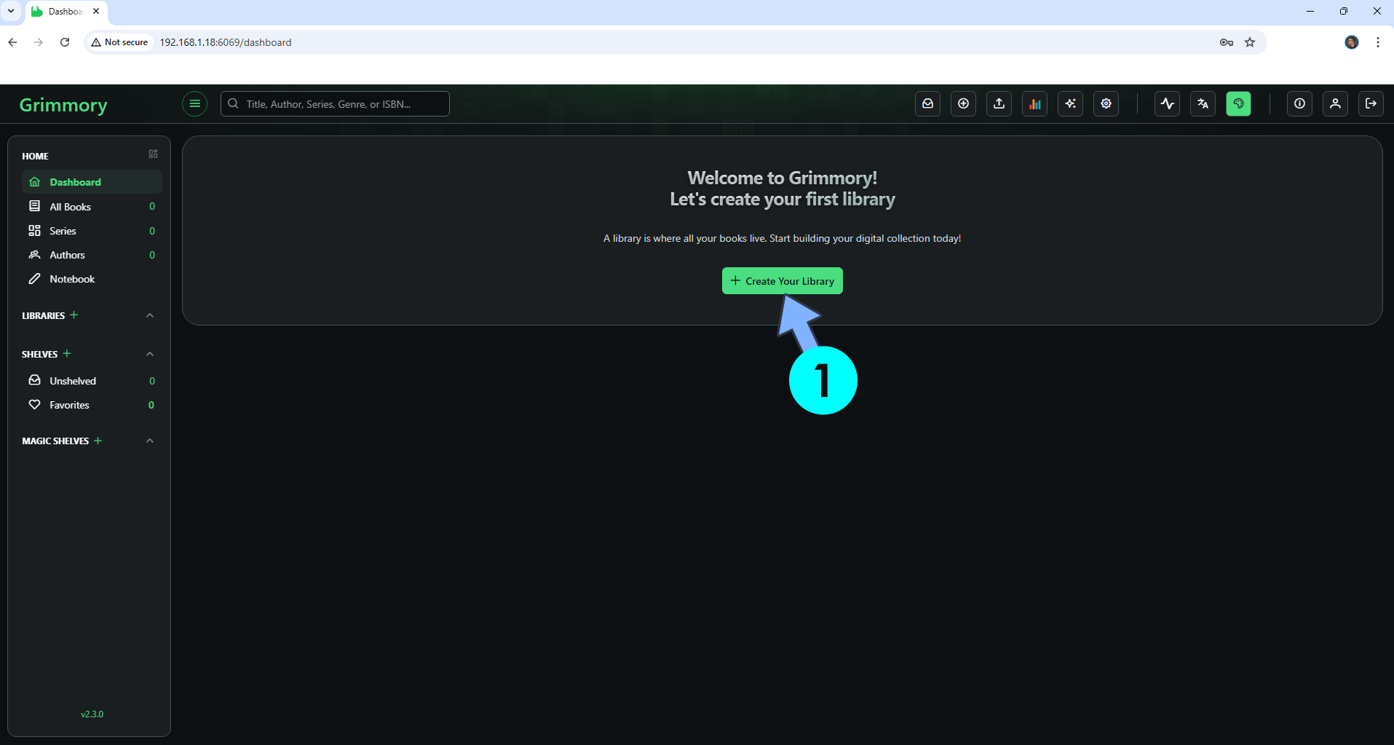Collapse the SHELVES section
This screenshot has height=745, width=1394.
[x=149, y=354]
